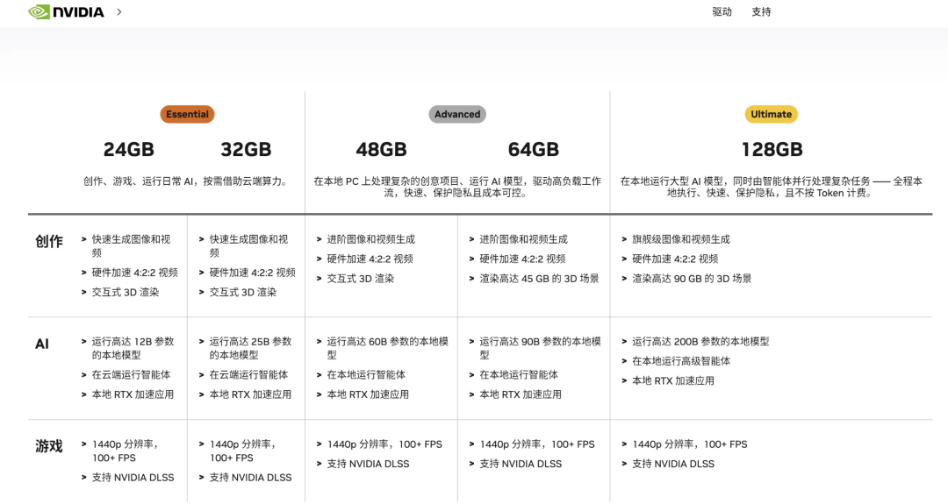This screenshot has height=504, width=948.
Task: Click 硬件加速 4:2:2 视频 in the 128GB column
Action: (675, 259)
